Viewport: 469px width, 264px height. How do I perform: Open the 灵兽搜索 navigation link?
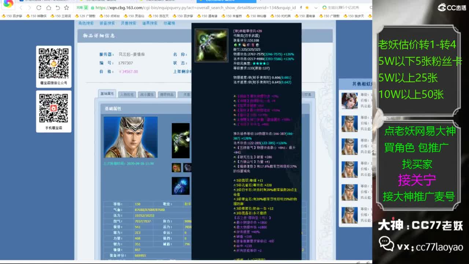point(128,23)
